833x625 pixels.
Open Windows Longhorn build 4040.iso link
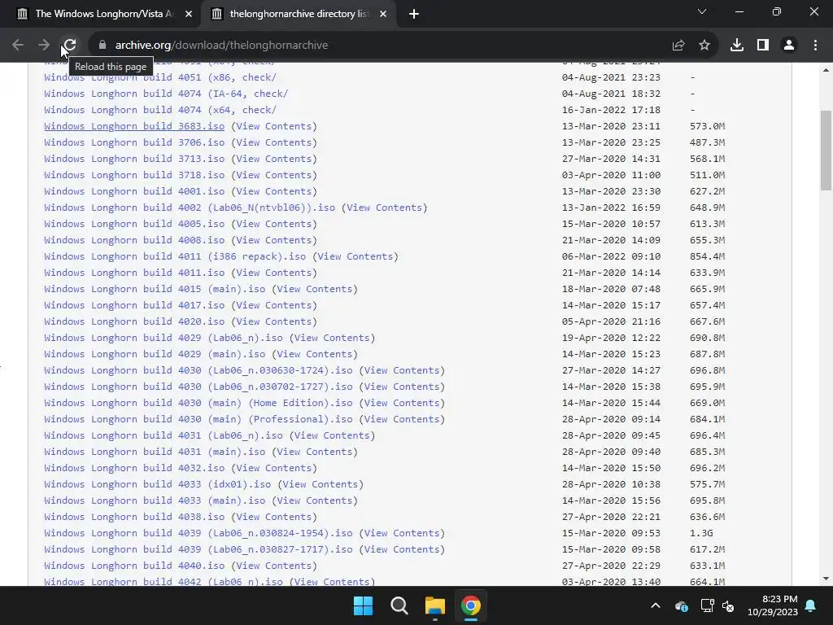pyautogui.click(x=134, y=566)
